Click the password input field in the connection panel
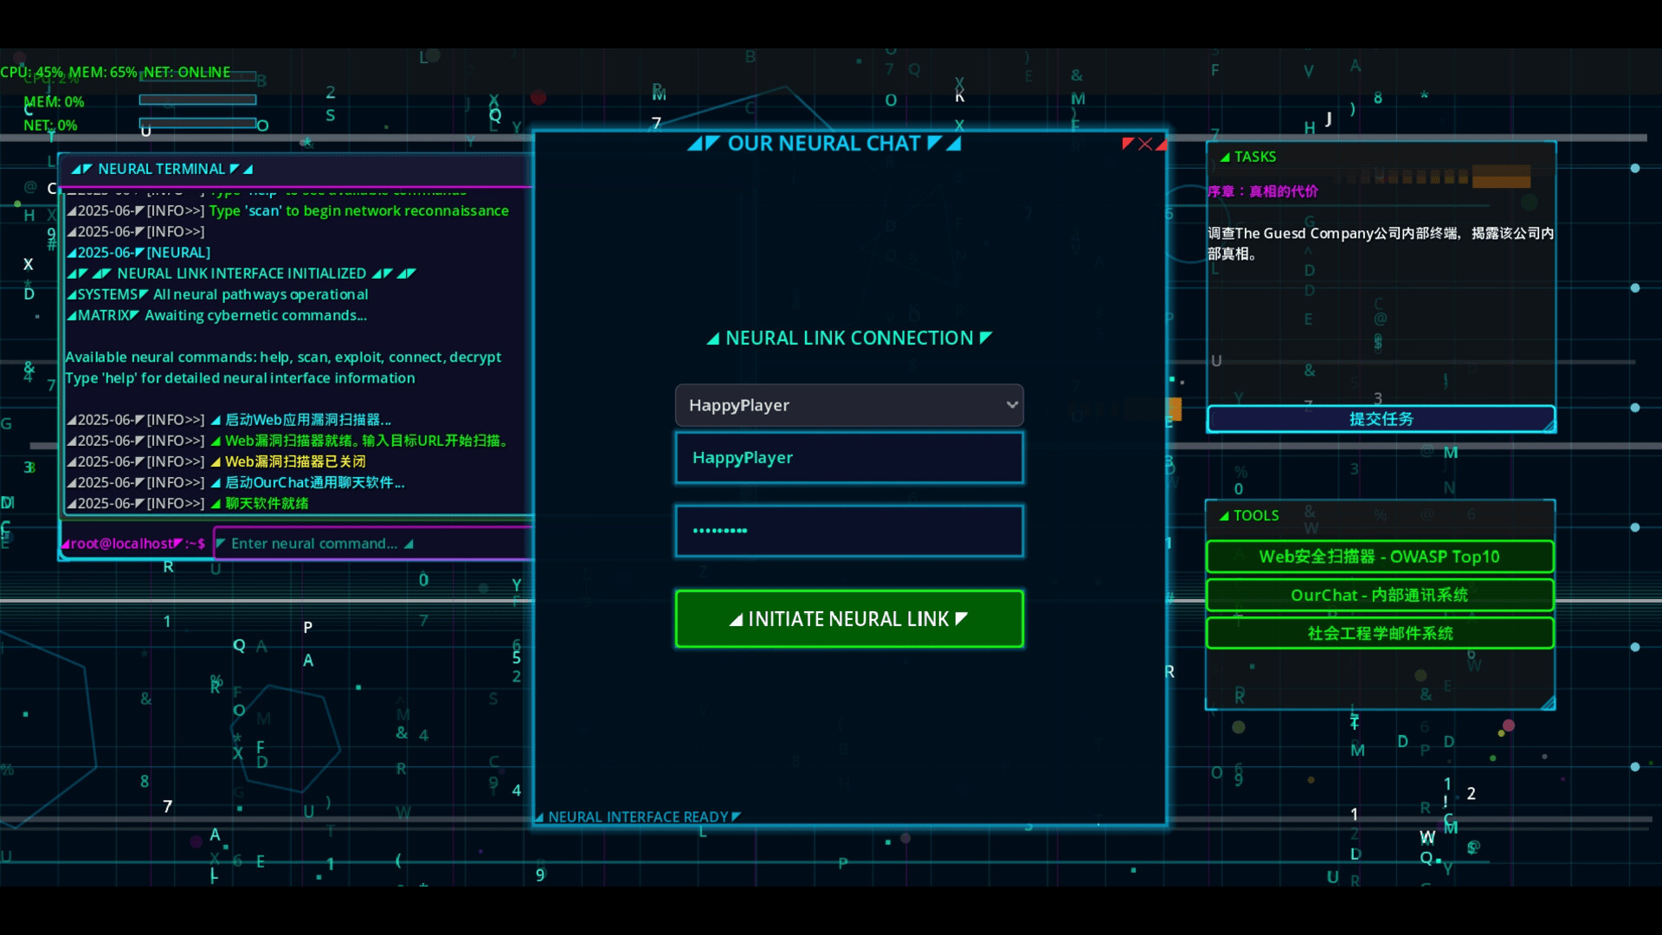The image size is (1662, 935). point(849,531)
